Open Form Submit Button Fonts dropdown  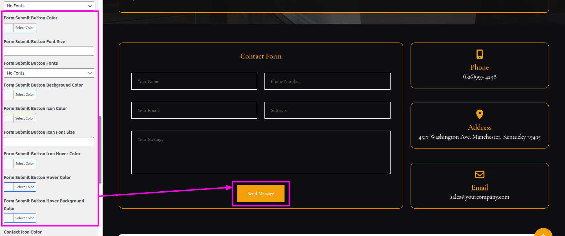click(x=49, y=73)
